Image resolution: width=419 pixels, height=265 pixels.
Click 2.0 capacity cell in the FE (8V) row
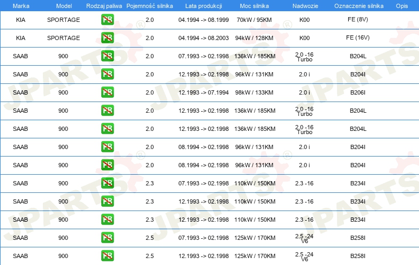[149, 20]
